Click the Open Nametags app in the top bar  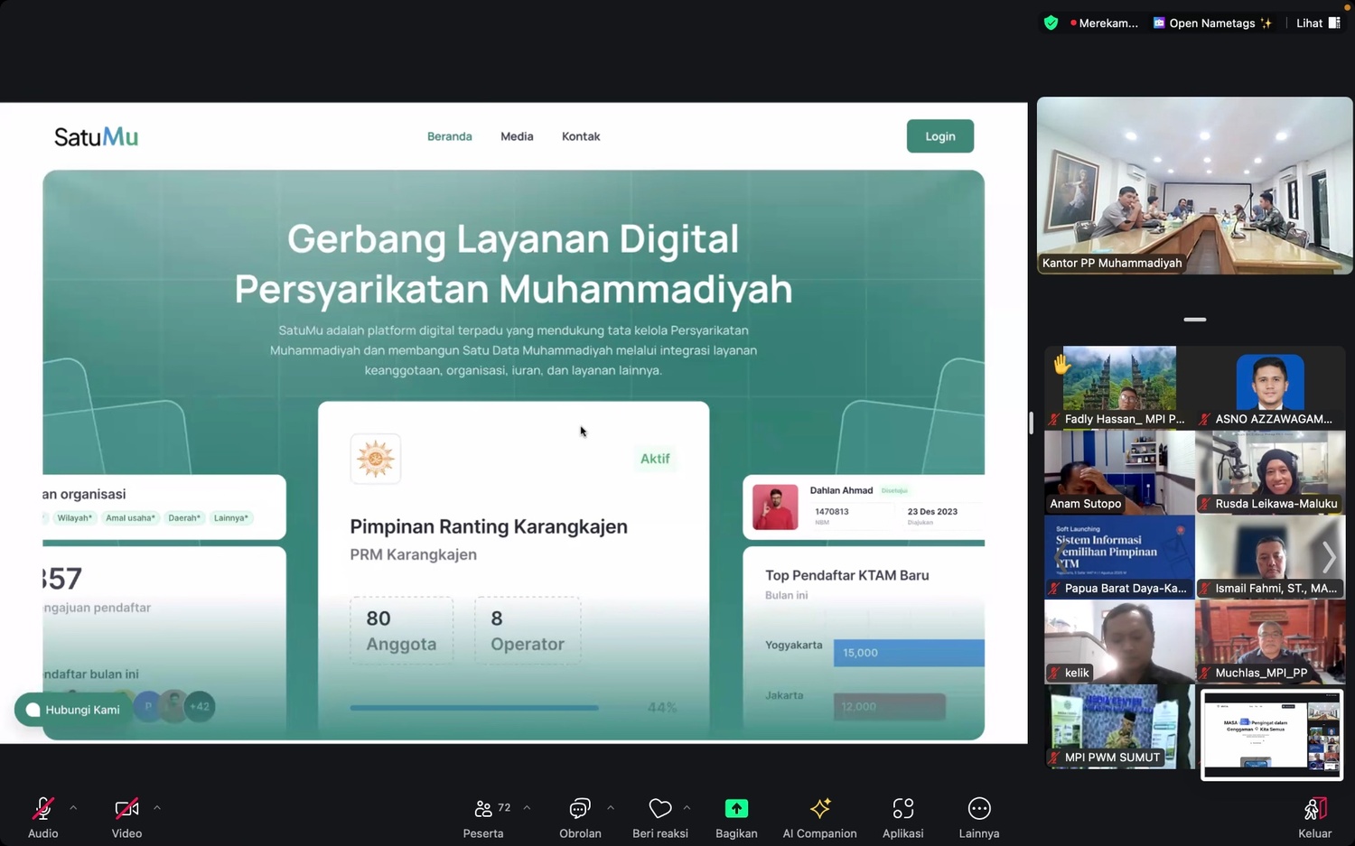tap(1213, 23)
